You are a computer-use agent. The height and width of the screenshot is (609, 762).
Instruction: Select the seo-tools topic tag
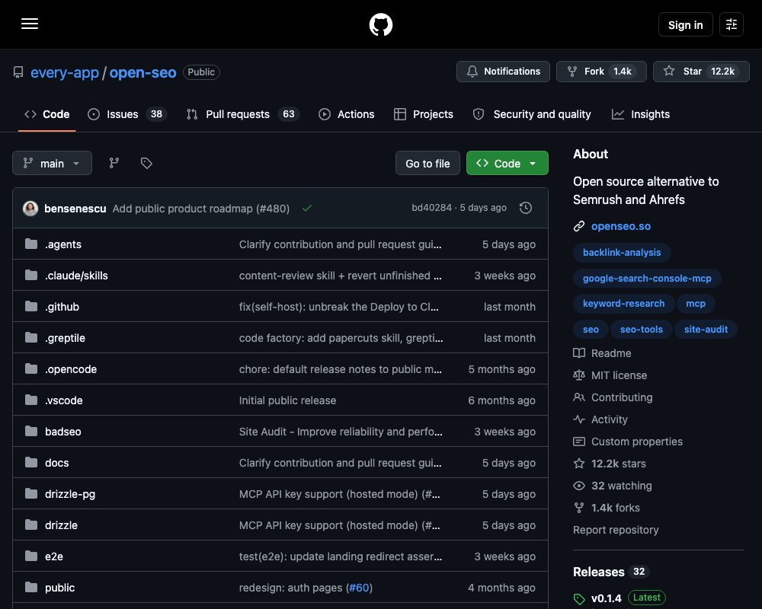coord(641,330)
